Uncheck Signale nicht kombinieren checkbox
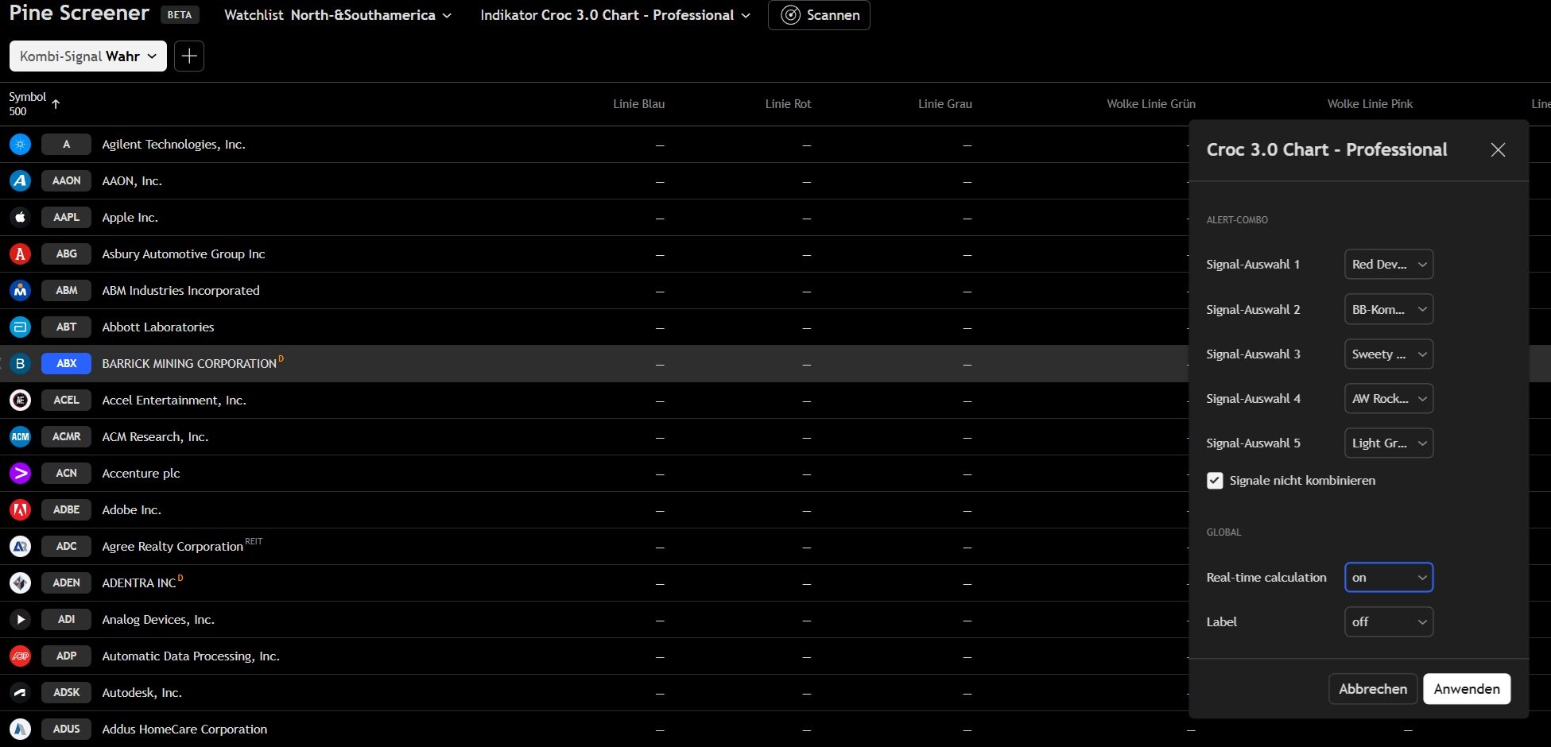The height and width of the screenshot is (747, 1551). [x=1215, y=480]
